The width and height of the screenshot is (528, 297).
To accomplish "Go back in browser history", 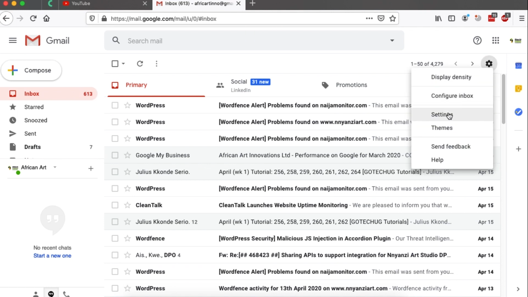I will point(6,18).
